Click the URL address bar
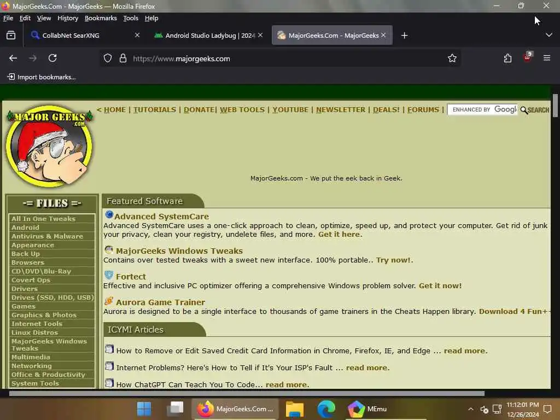The width and height of the screenshot is (560, 420). pyautogui.click(x=281, y=58)
